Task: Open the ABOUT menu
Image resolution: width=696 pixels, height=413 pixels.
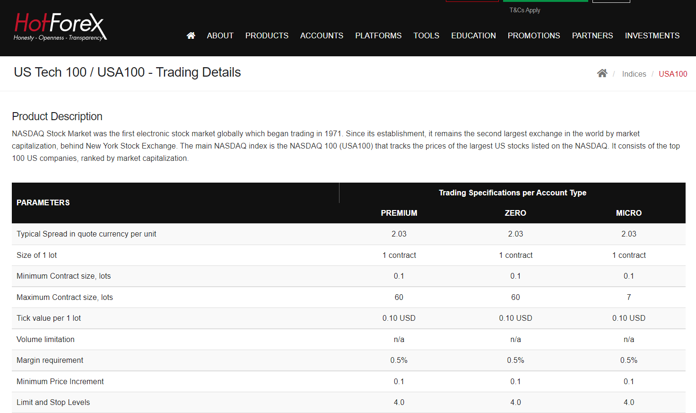Action: pyautogui.click(x=220, y=35)
